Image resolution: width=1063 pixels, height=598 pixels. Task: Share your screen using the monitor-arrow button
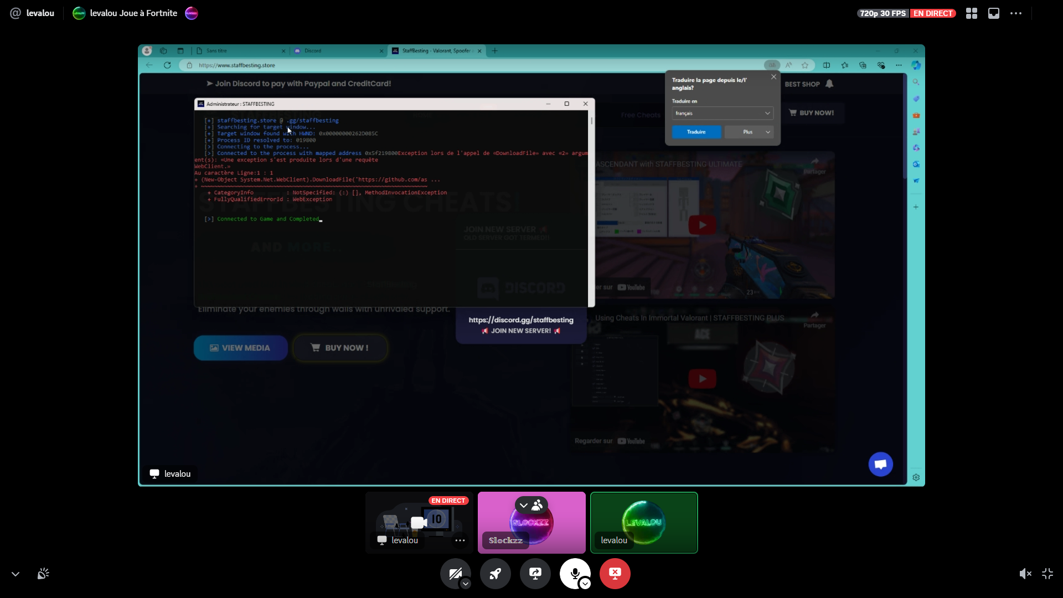[535, 574]
